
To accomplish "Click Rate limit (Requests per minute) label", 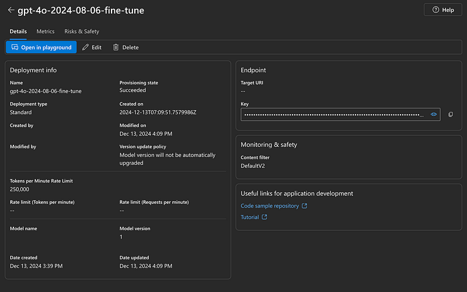I will coord(154,202).
